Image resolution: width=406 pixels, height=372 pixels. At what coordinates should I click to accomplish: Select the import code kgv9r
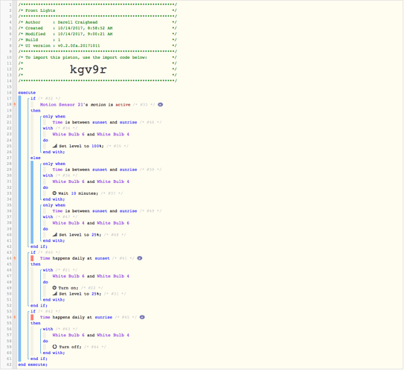(x=88, y=69)
